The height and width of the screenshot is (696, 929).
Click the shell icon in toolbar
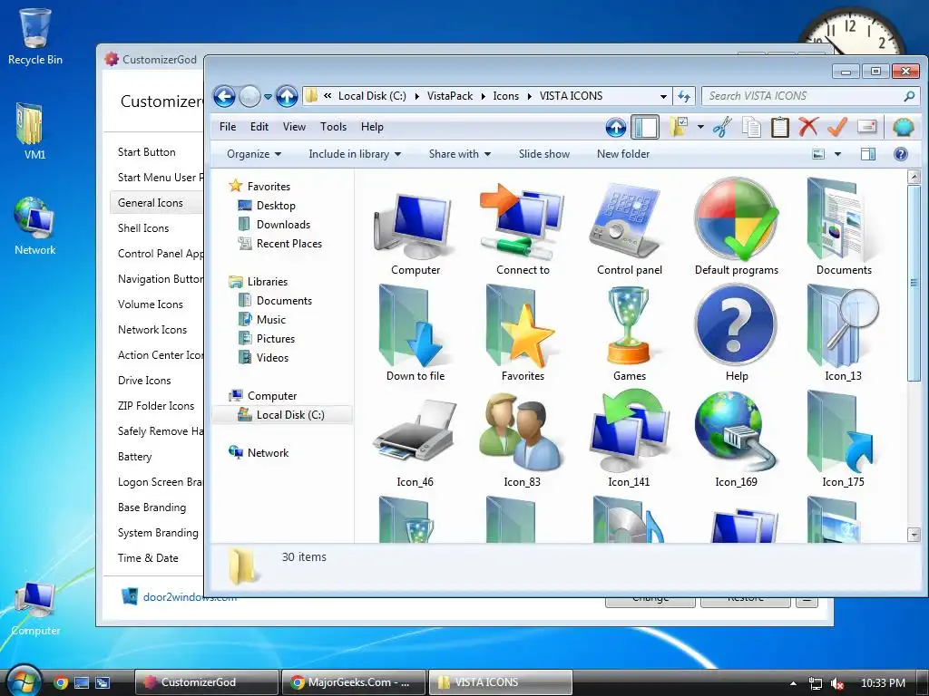point(903,127)
